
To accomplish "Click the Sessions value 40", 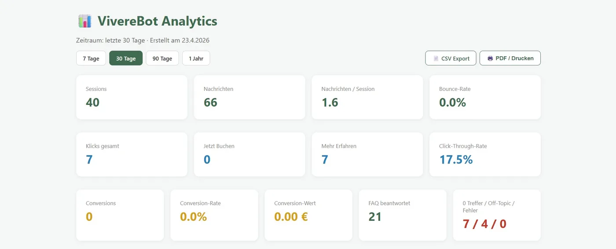I will click(93, 102).
